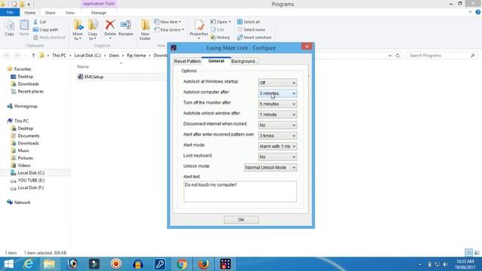Switch to large icons view button
This screenshot has height=271, width=482.
477,253
